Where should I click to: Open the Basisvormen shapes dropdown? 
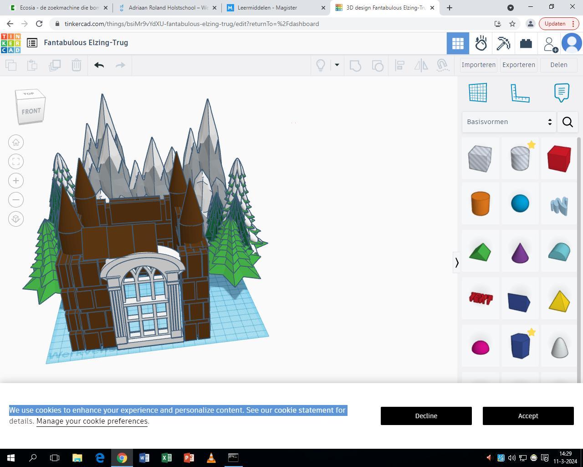pyautogui.click(x=509, y=122)
